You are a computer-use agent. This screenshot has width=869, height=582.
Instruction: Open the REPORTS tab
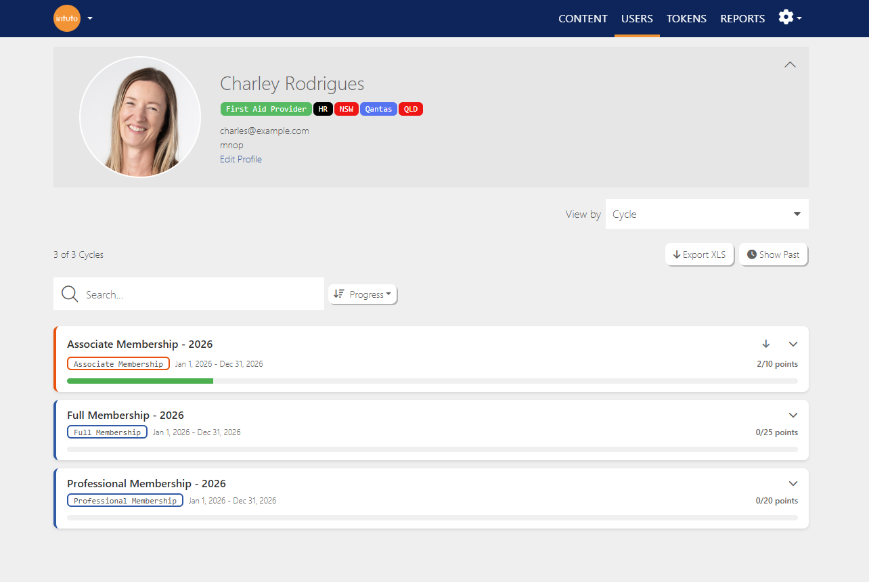click(x=742, y=19)
